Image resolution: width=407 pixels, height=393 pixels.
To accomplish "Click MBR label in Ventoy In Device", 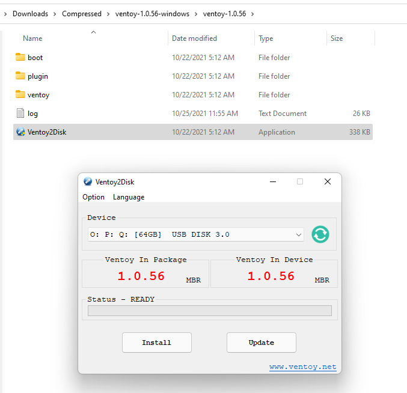I will click(x=322, y=280).
